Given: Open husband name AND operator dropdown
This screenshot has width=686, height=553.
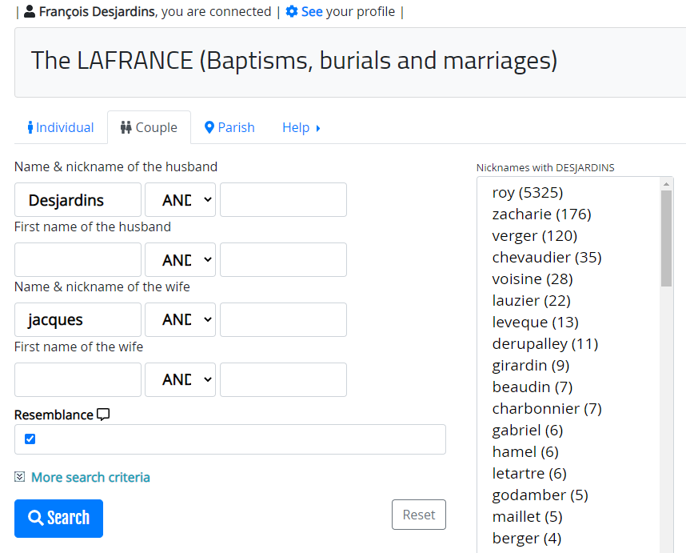Looking at the screenshot, I should click(x=180, y=200).
